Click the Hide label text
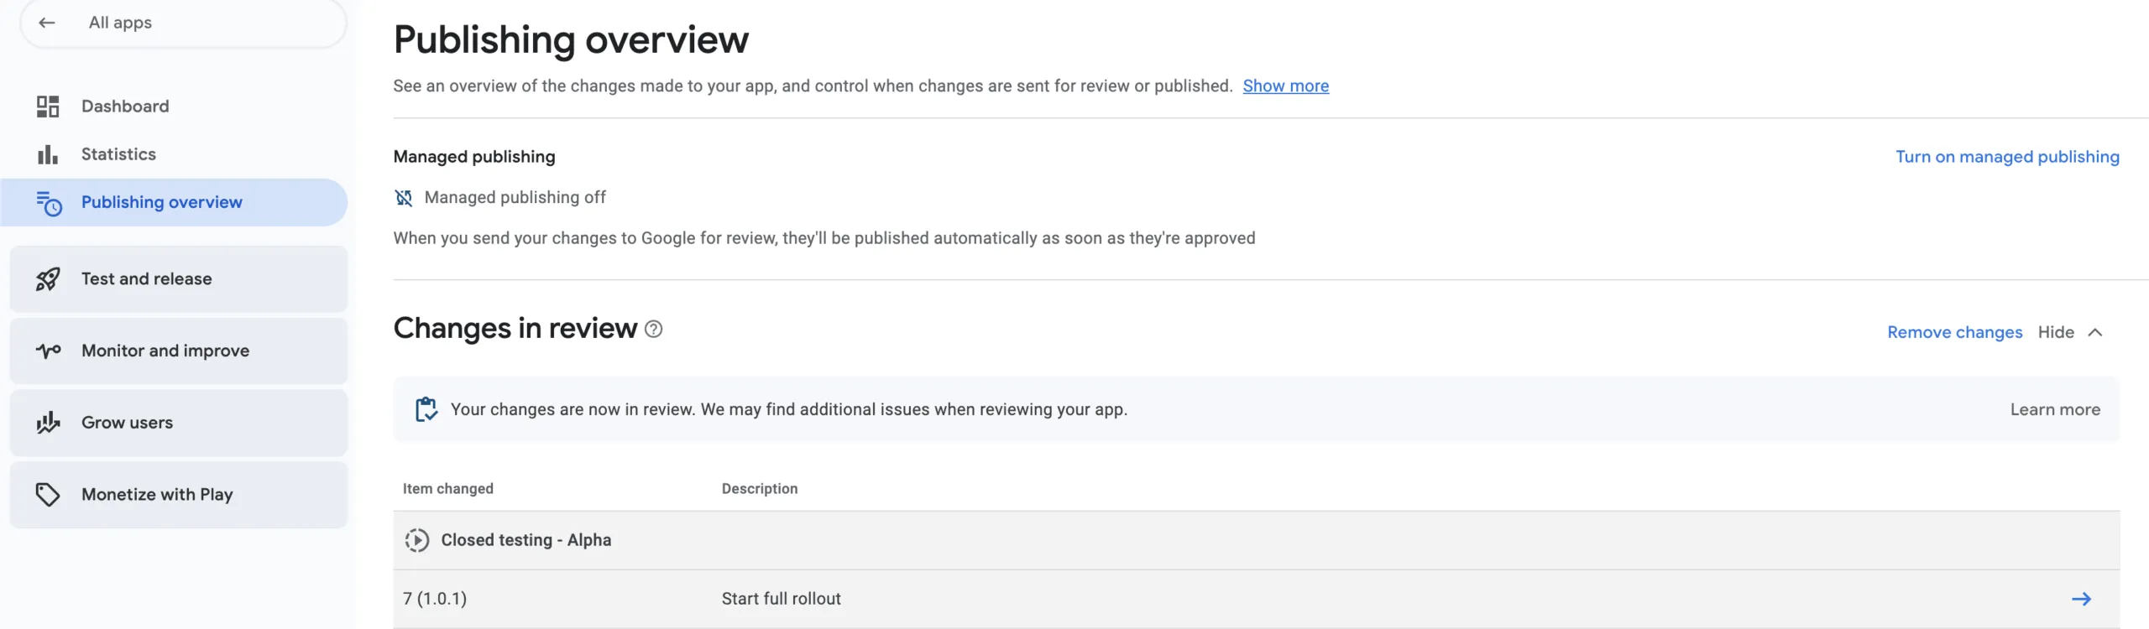 point(2056,332)
